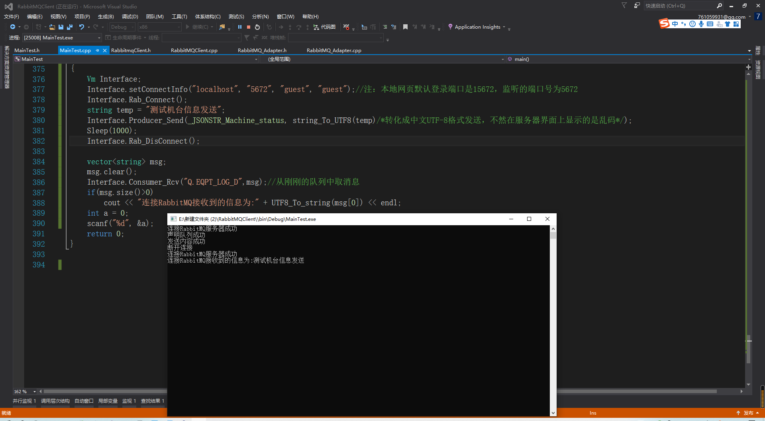Open the 162 % zoom dropdown
Screen dimensions: 765x421
click(25, 392)
